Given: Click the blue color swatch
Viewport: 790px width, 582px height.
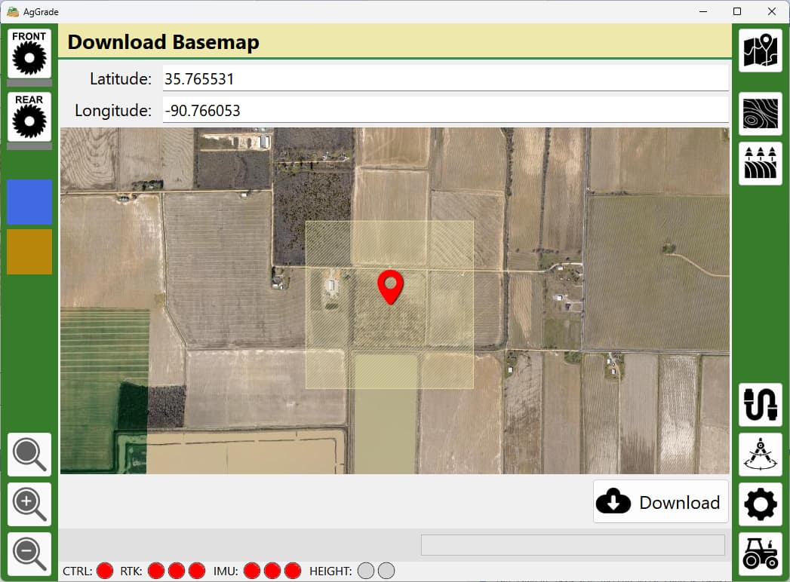Looking at the screenshot, I should [29, 202].
